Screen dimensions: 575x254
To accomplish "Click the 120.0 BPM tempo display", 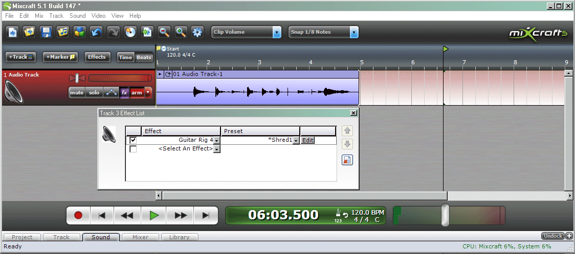I will (367, 212).
